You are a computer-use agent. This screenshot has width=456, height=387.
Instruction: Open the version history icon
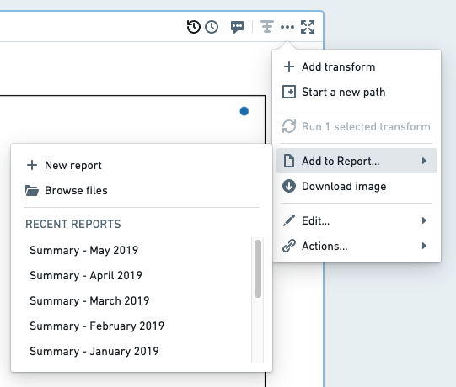[x=194, y=27]
